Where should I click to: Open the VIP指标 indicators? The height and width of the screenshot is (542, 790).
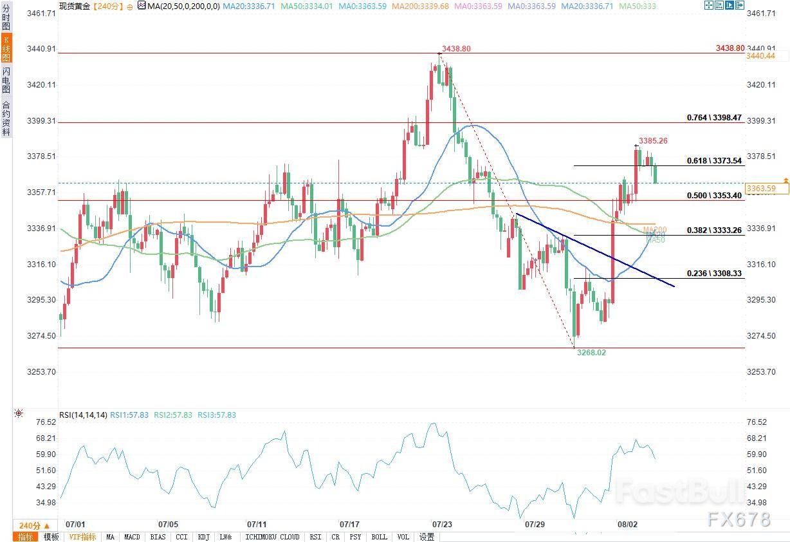pos(82,537)
